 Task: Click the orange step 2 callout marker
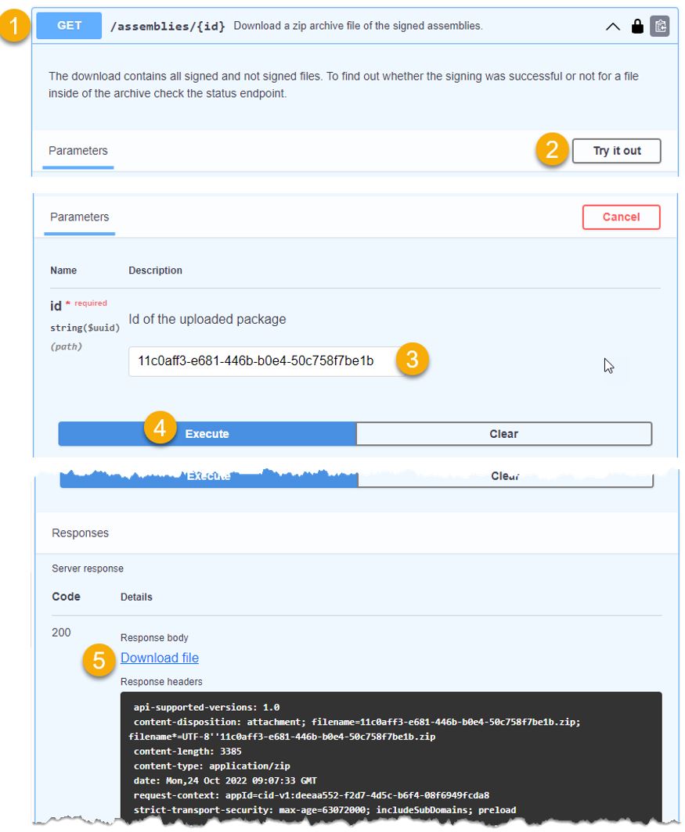tap(553, 150)
